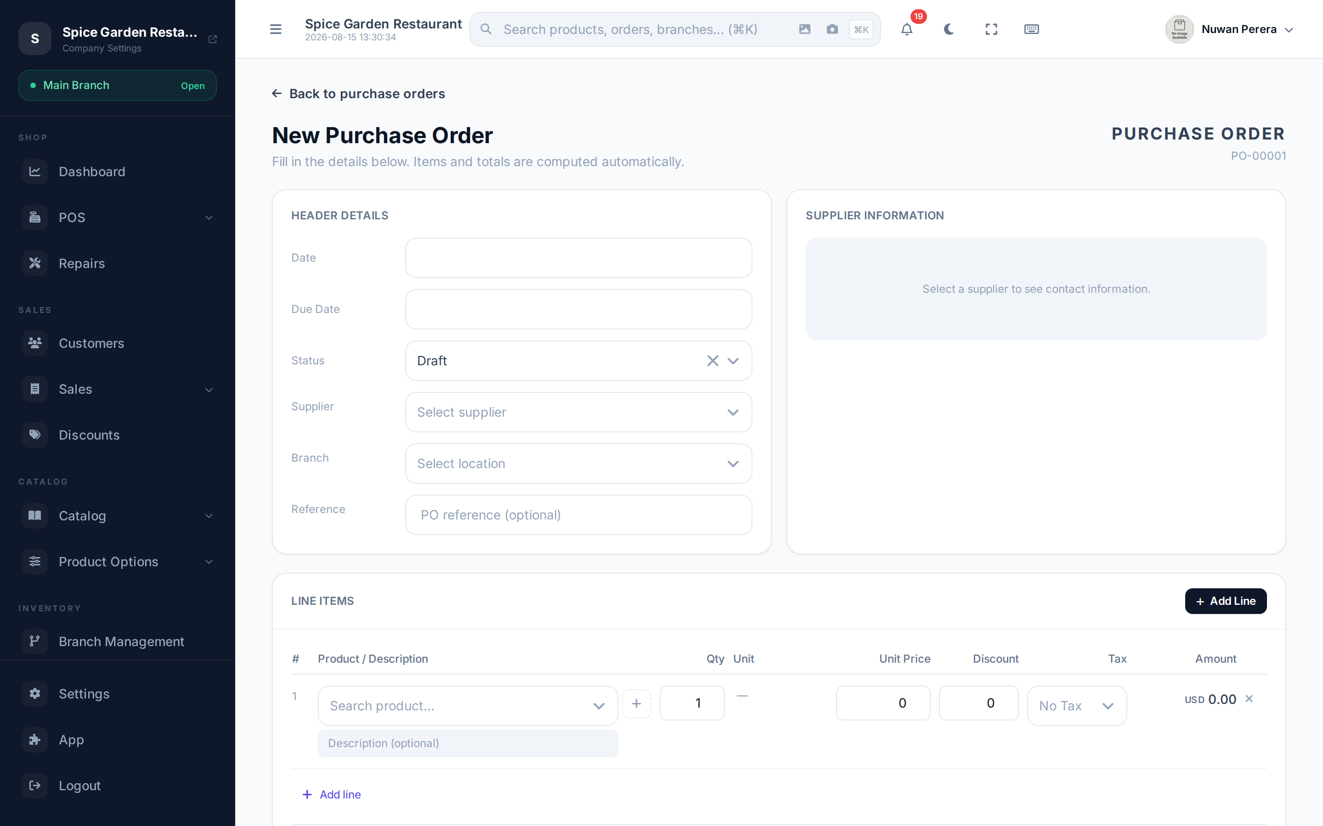Image resolution: width=1323 pixels, height=826 pixels.
Task: Open the notifications bell icon
Action: pyautogui.click(x=906, y=29)
